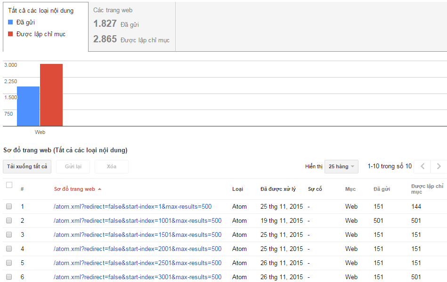The width and height of the screenshot is (447, 282).
Task: Click Atom type in row 6
Action: pyautogui.click(x=239, y=277)
